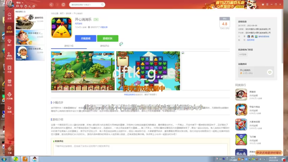The height and width of the screenshot is (162, 288).
Task: Click the notification bell icon under username
Action: click(x=34, y=6)
